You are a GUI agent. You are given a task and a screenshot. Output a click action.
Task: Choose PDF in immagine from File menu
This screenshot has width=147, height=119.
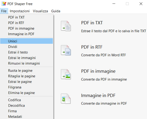[26, 29]
